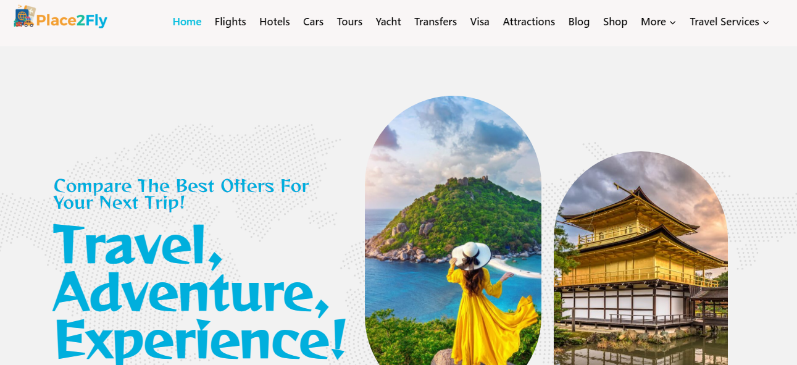Choose the Yacht navigation link
The width and height of the screenshot is (797, 365).
pos(388,22)
